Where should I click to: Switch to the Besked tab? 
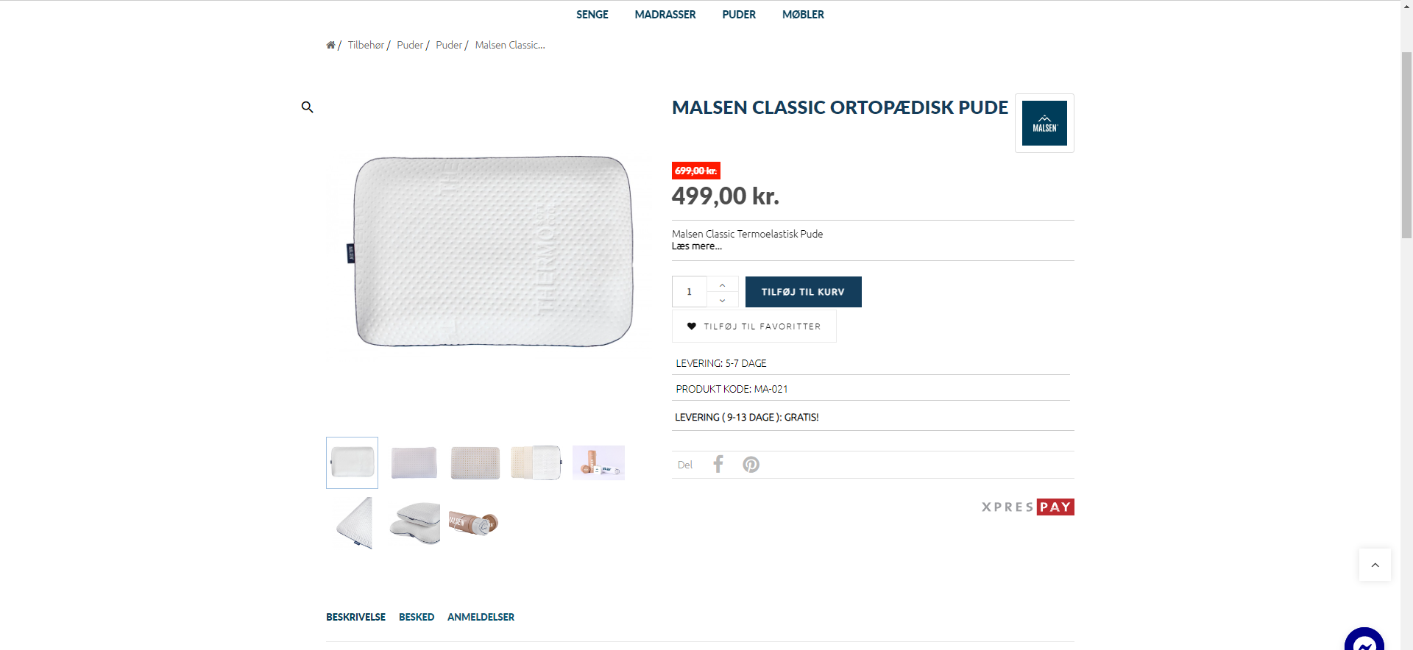tap(417, 617)
